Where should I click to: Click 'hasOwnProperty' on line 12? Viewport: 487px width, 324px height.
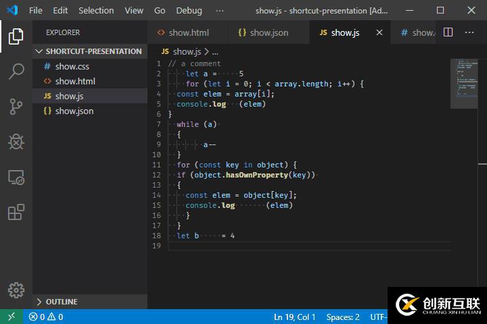[x=257, y=175]
